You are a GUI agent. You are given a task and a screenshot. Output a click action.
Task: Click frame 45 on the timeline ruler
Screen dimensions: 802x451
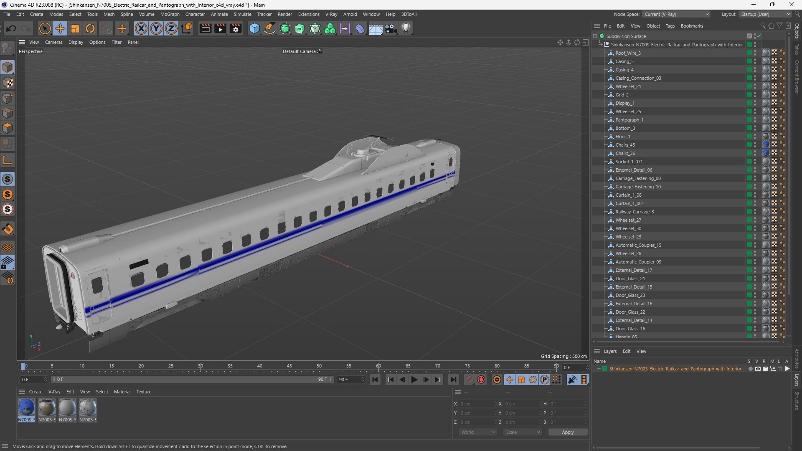(x=289, y=366)
